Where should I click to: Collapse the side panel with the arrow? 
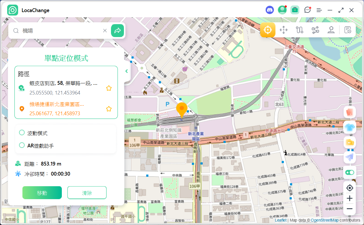click(x=127, y=71)
